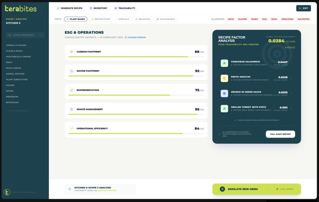Switch to the Traceability tab
This screenshot has height=202, width=319.
pos(125,8)
